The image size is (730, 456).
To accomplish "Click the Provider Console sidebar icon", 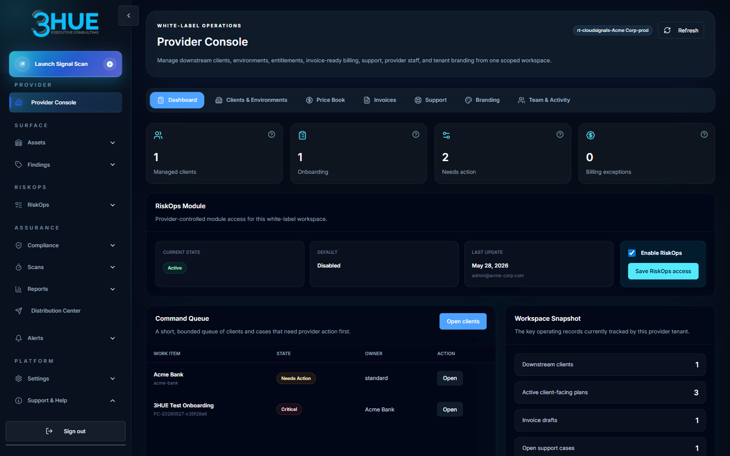I will click(x=19, y=102).
